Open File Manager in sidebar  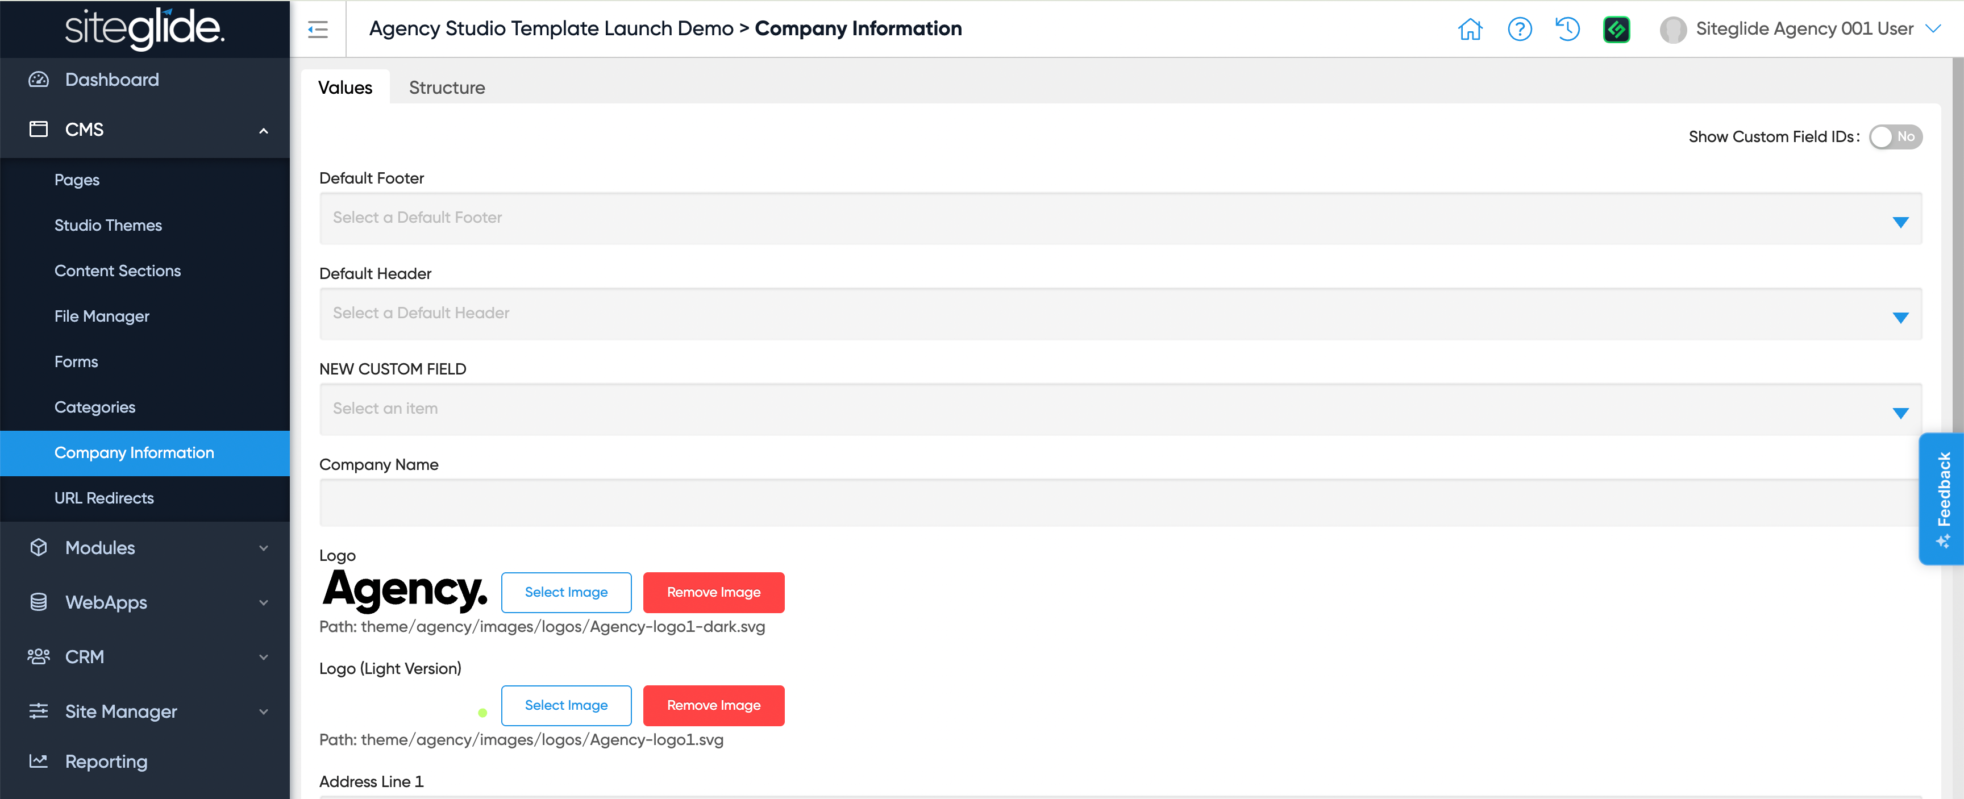tap(101, 315)
